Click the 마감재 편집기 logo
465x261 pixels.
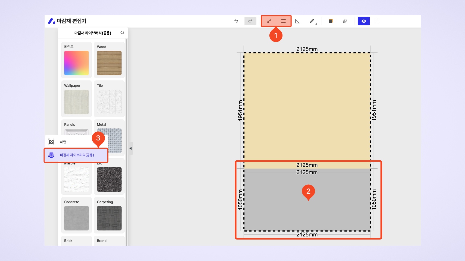tap(67, 21)
